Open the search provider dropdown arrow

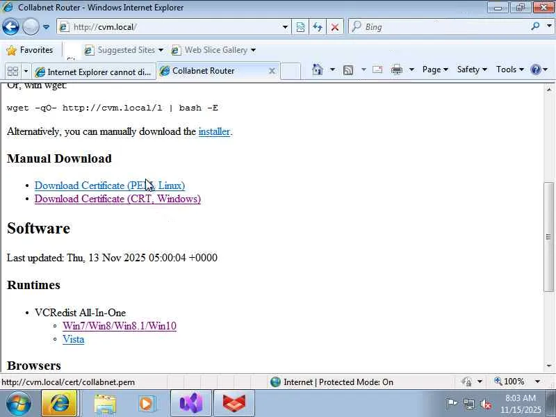(x=549, y=26)
